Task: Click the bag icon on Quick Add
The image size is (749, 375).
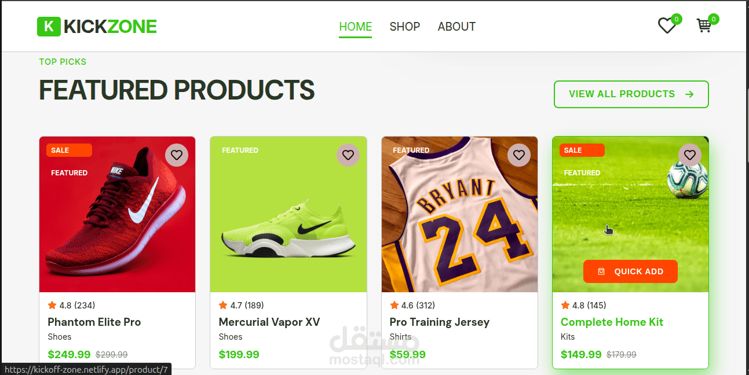Action: [x=601, y=271]
